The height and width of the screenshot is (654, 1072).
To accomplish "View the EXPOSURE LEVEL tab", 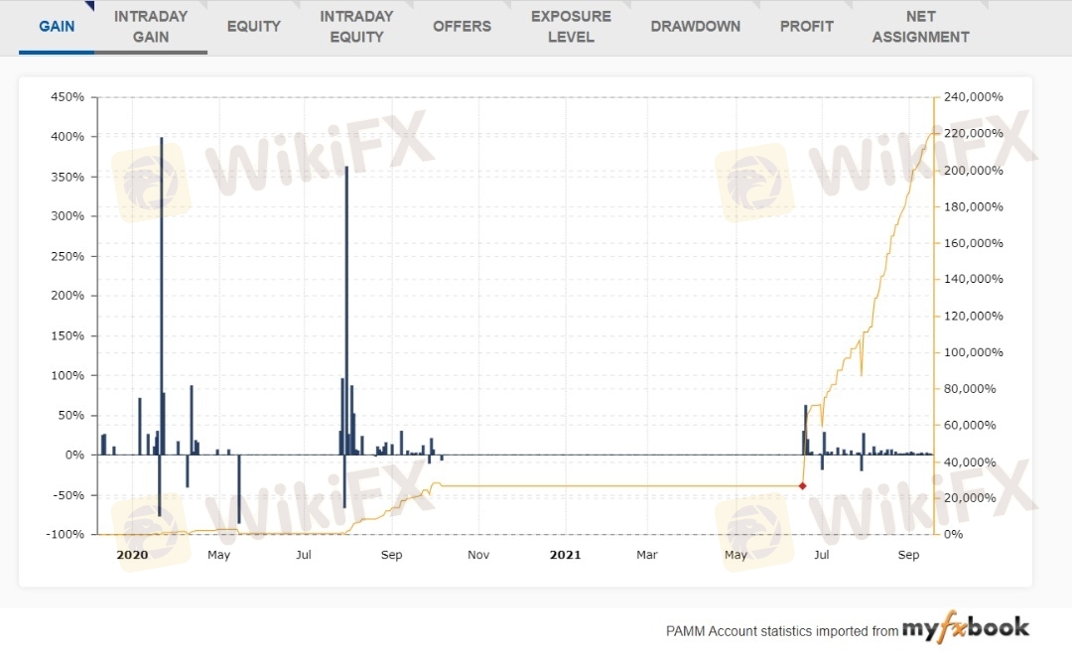I will [x=571, y=27].
